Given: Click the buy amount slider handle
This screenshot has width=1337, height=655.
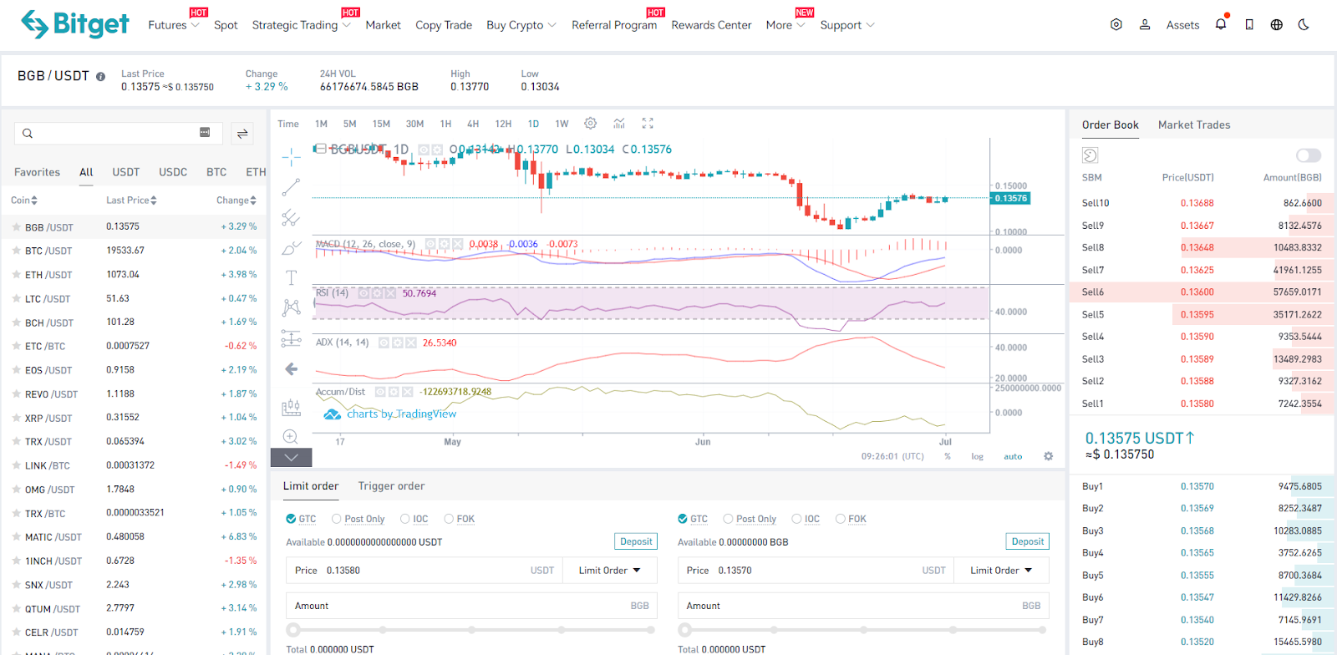Looking at the screenshot, I should pos(293,630).
